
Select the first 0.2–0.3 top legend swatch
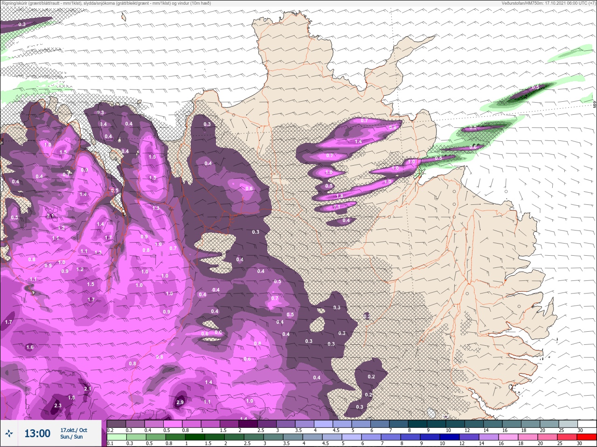[x=117, y=424]
